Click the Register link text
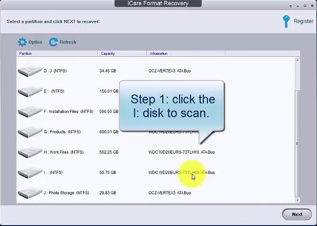 click(303, 21)
